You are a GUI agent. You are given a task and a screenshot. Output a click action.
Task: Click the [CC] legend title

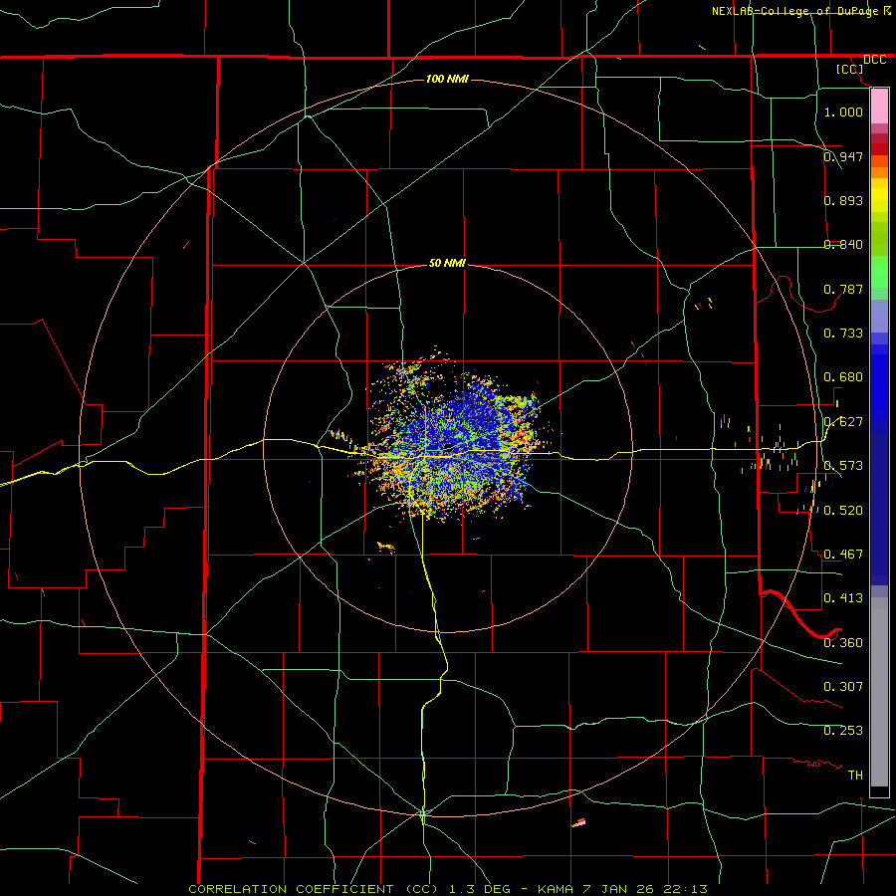pos(849,69)
